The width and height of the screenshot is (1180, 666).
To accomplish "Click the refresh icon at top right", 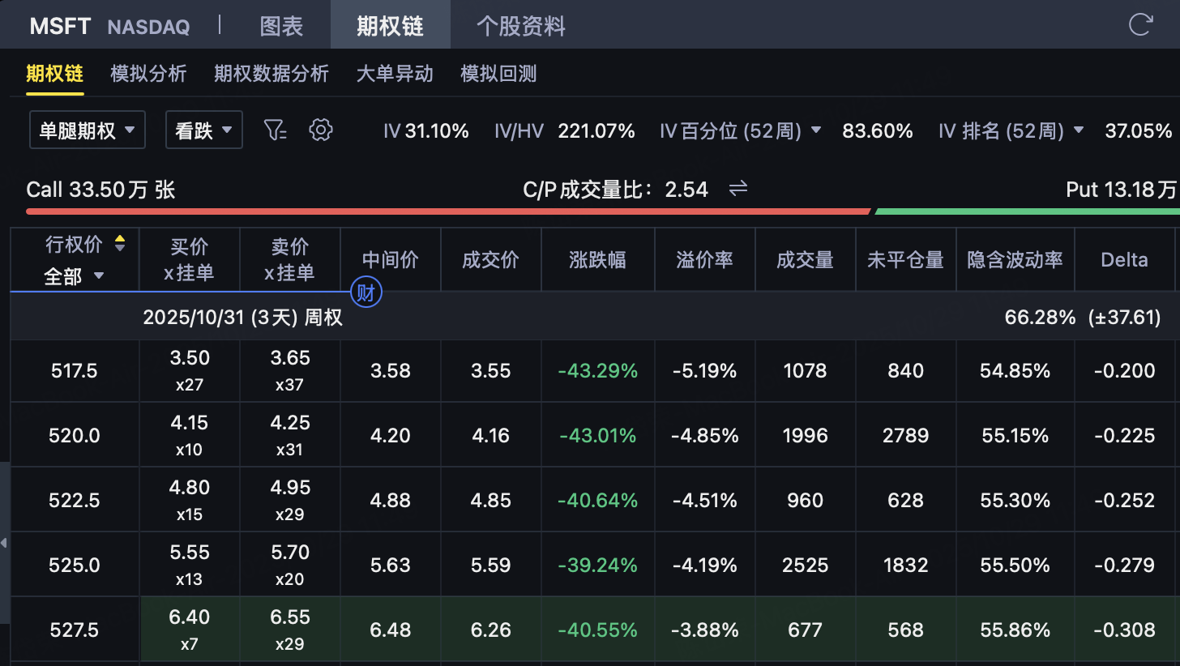I will coord(1140,24).
